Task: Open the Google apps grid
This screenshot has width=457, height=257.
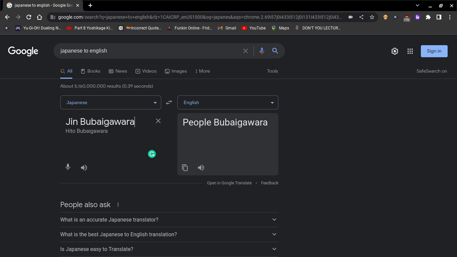Action: tap(410, 51)
